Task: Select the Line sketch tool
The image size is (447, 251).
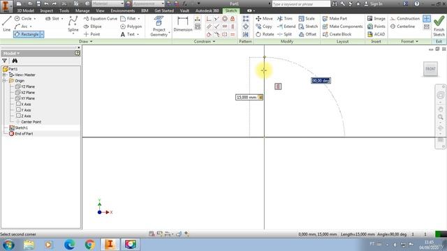Action: tap(6, 24)
